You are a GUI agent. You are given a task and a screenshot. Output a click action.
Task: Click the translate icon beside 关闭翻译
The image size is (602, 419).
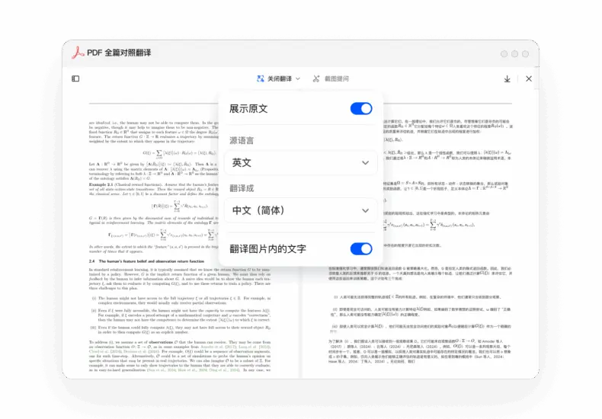click(x=261, y=78)
